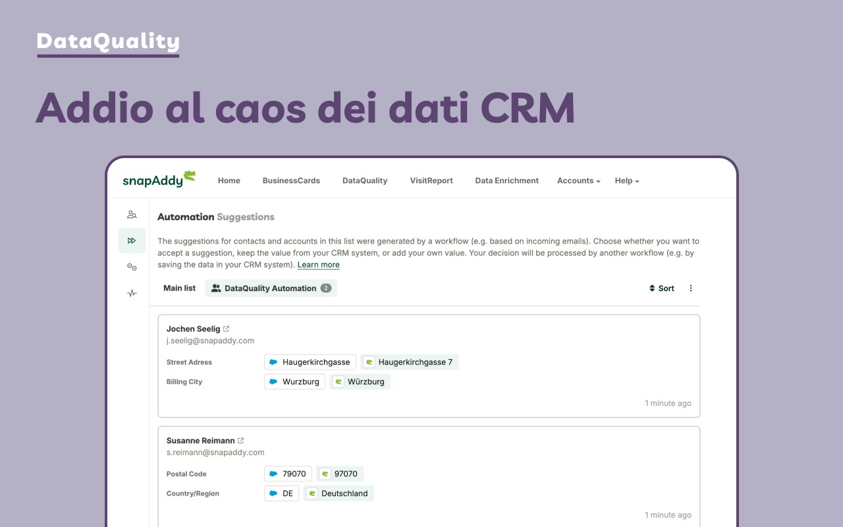
Task: Click the Billing City label
Action: tap(184, 382)
